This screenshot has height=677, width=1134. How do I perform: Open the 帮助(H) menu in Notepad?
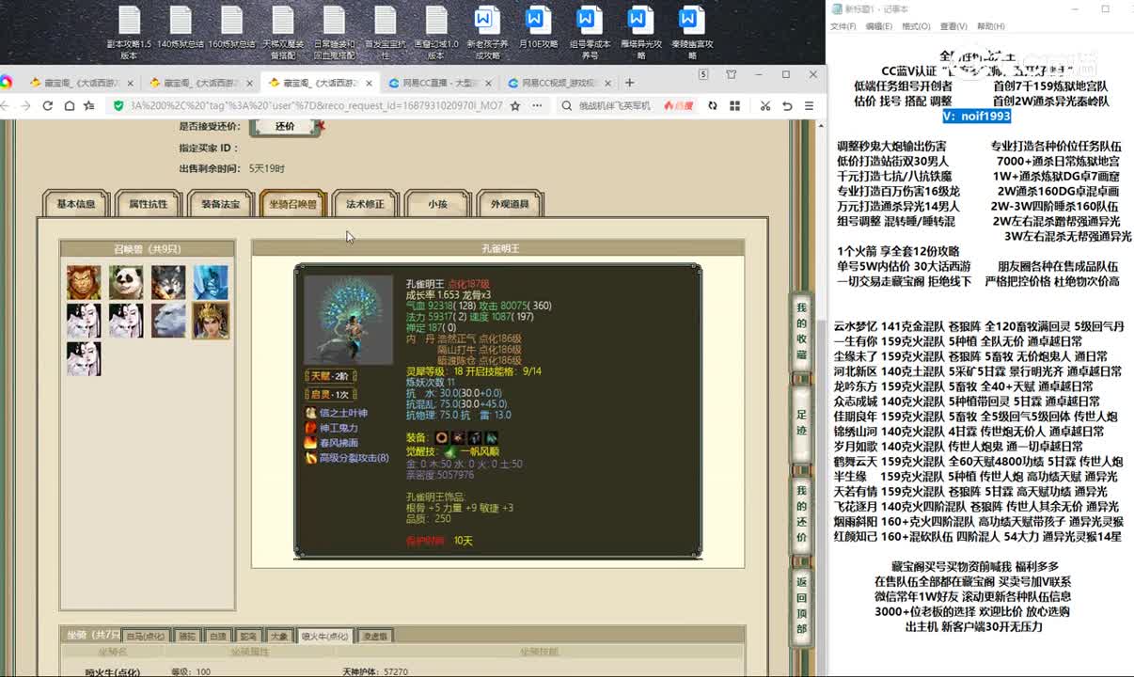pyautogui.click(x=991, y=26)
